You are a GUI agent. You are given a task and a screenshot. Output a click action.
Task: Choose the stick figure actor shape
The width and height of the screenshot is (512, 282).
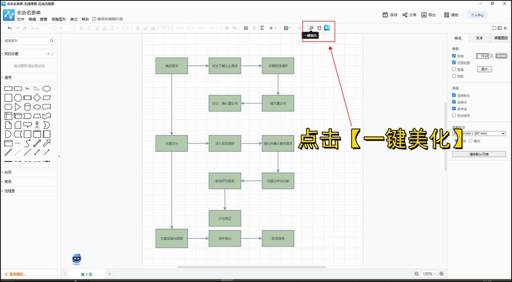pyautogui.click(x=37, y=125)
